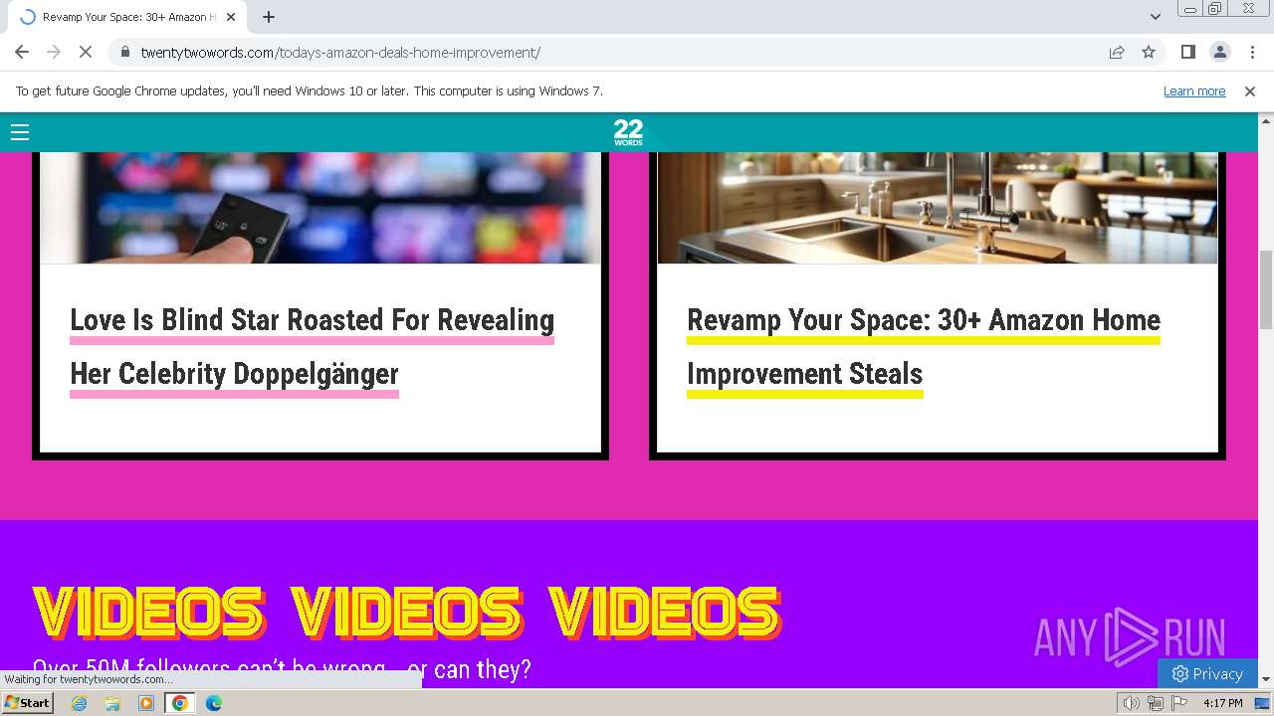
Task: Open Microsoft Edge from the taskbar
Action: [x=213, y=703]
